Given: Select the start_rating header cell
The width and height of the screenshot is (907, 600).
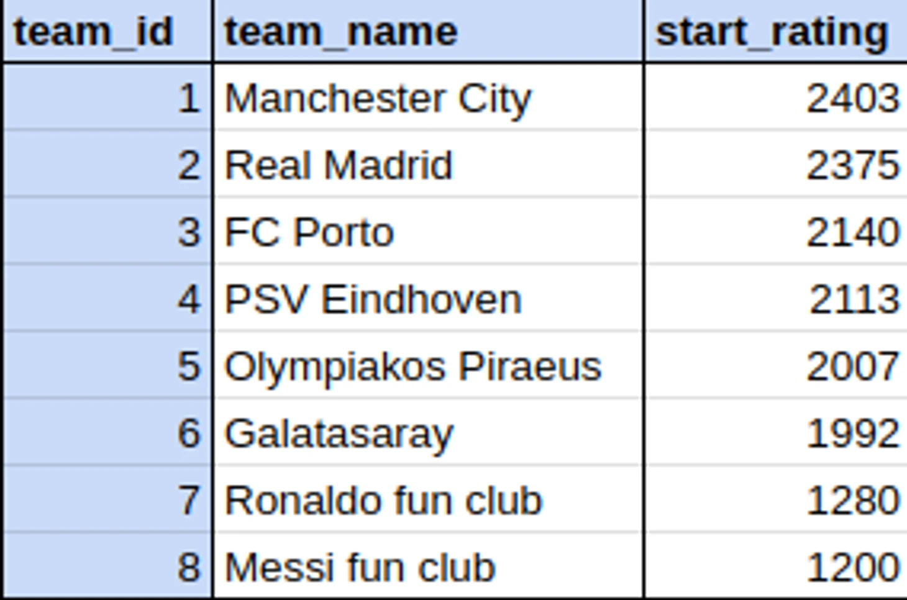Looking at the screenshot, I should pos(776,31).
